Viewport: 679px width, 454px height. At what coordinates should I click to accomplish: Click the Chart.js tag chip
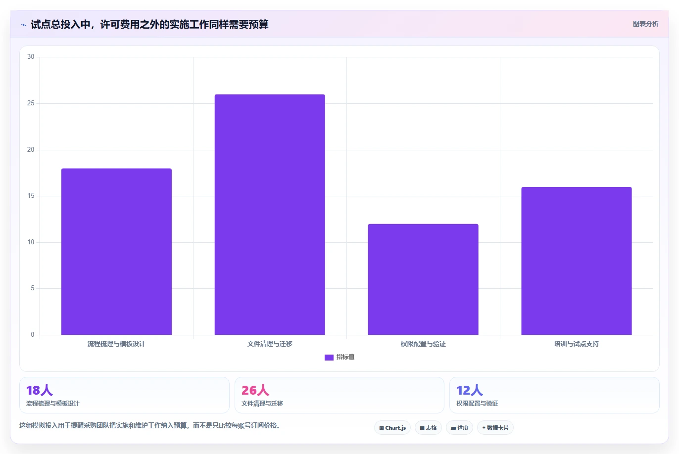pyautogui.click(x=392, y=428)
